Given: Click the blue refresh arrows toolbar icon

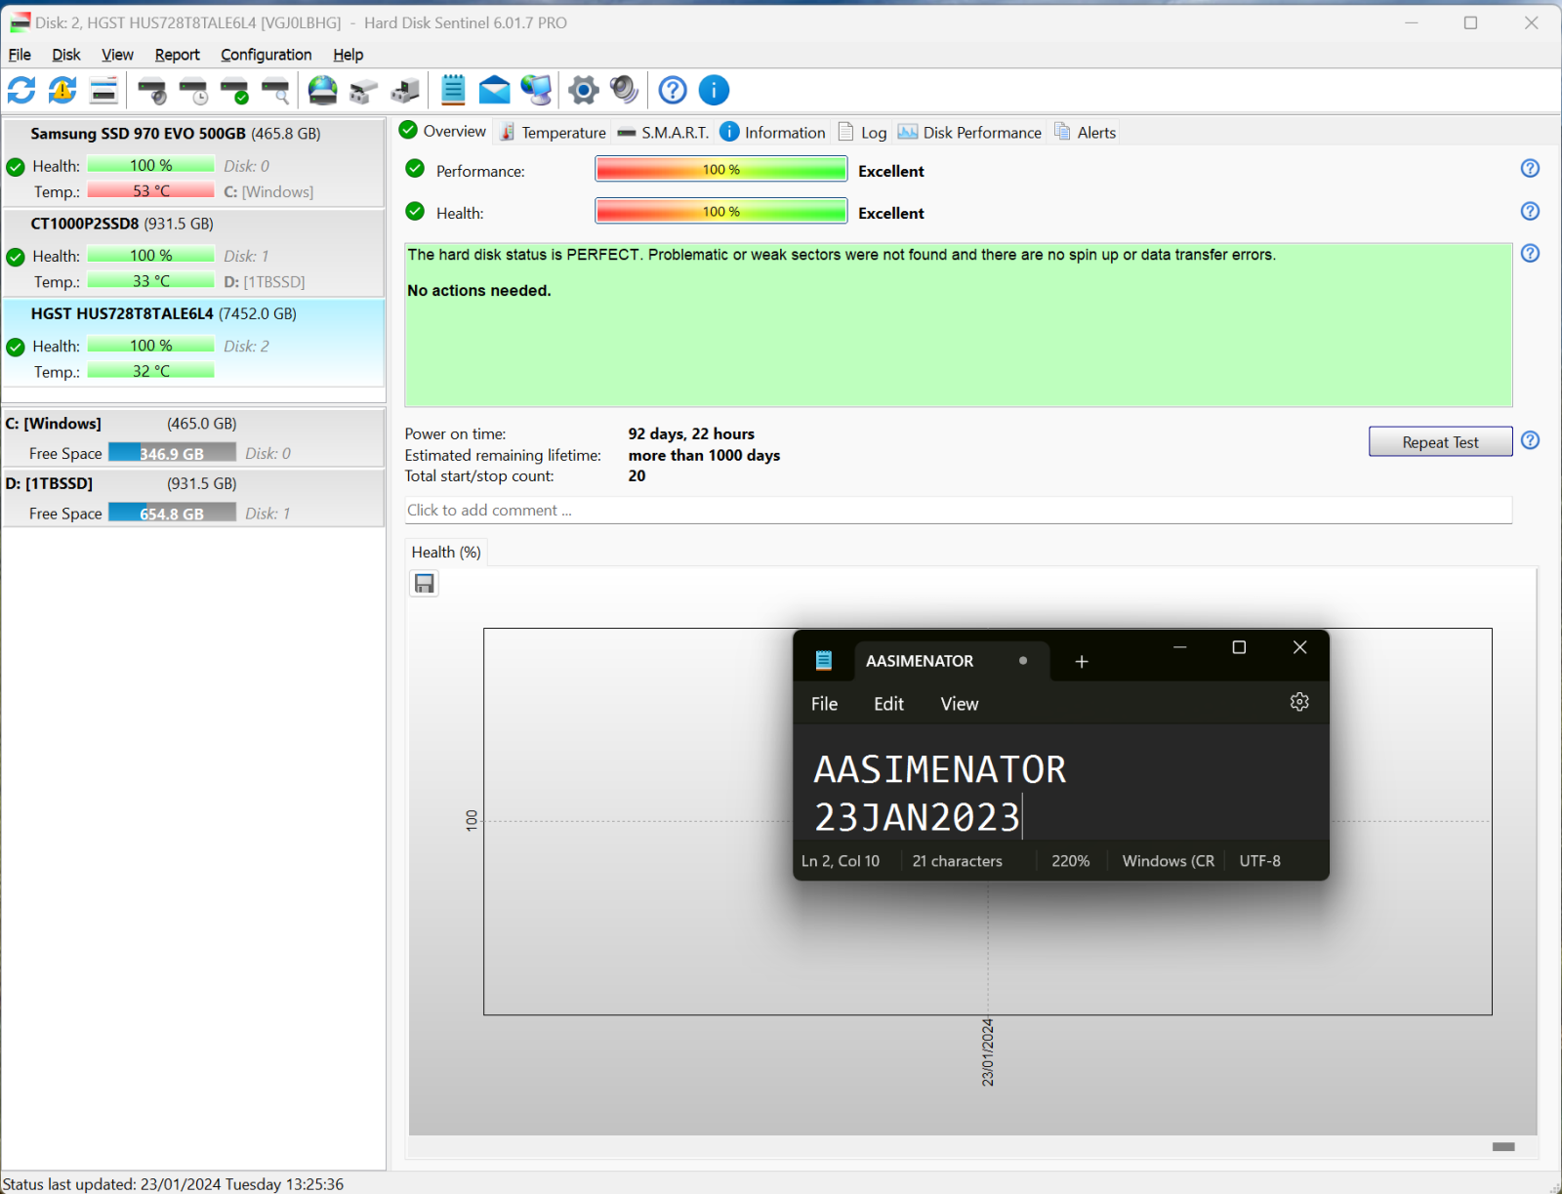Looking at the screenshot, I should pos(21,91).
